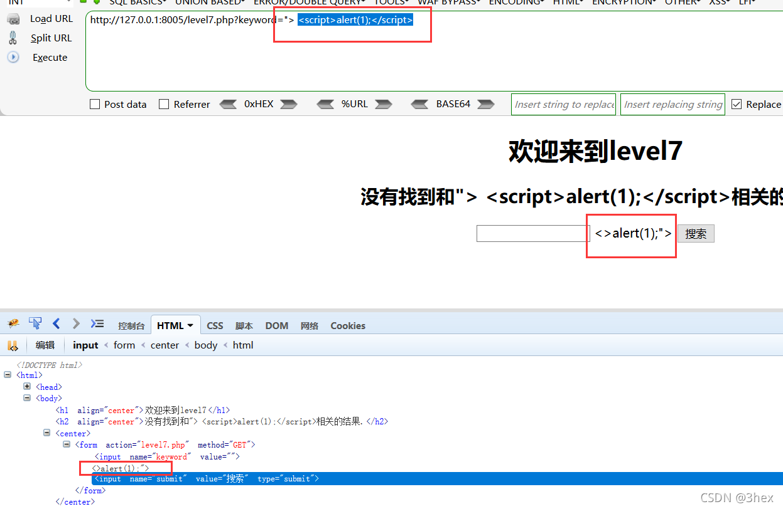The height and width of the screenshot is (509, 783).
Task: Click the %URL decode left arrow
Action: coord(325,104)
